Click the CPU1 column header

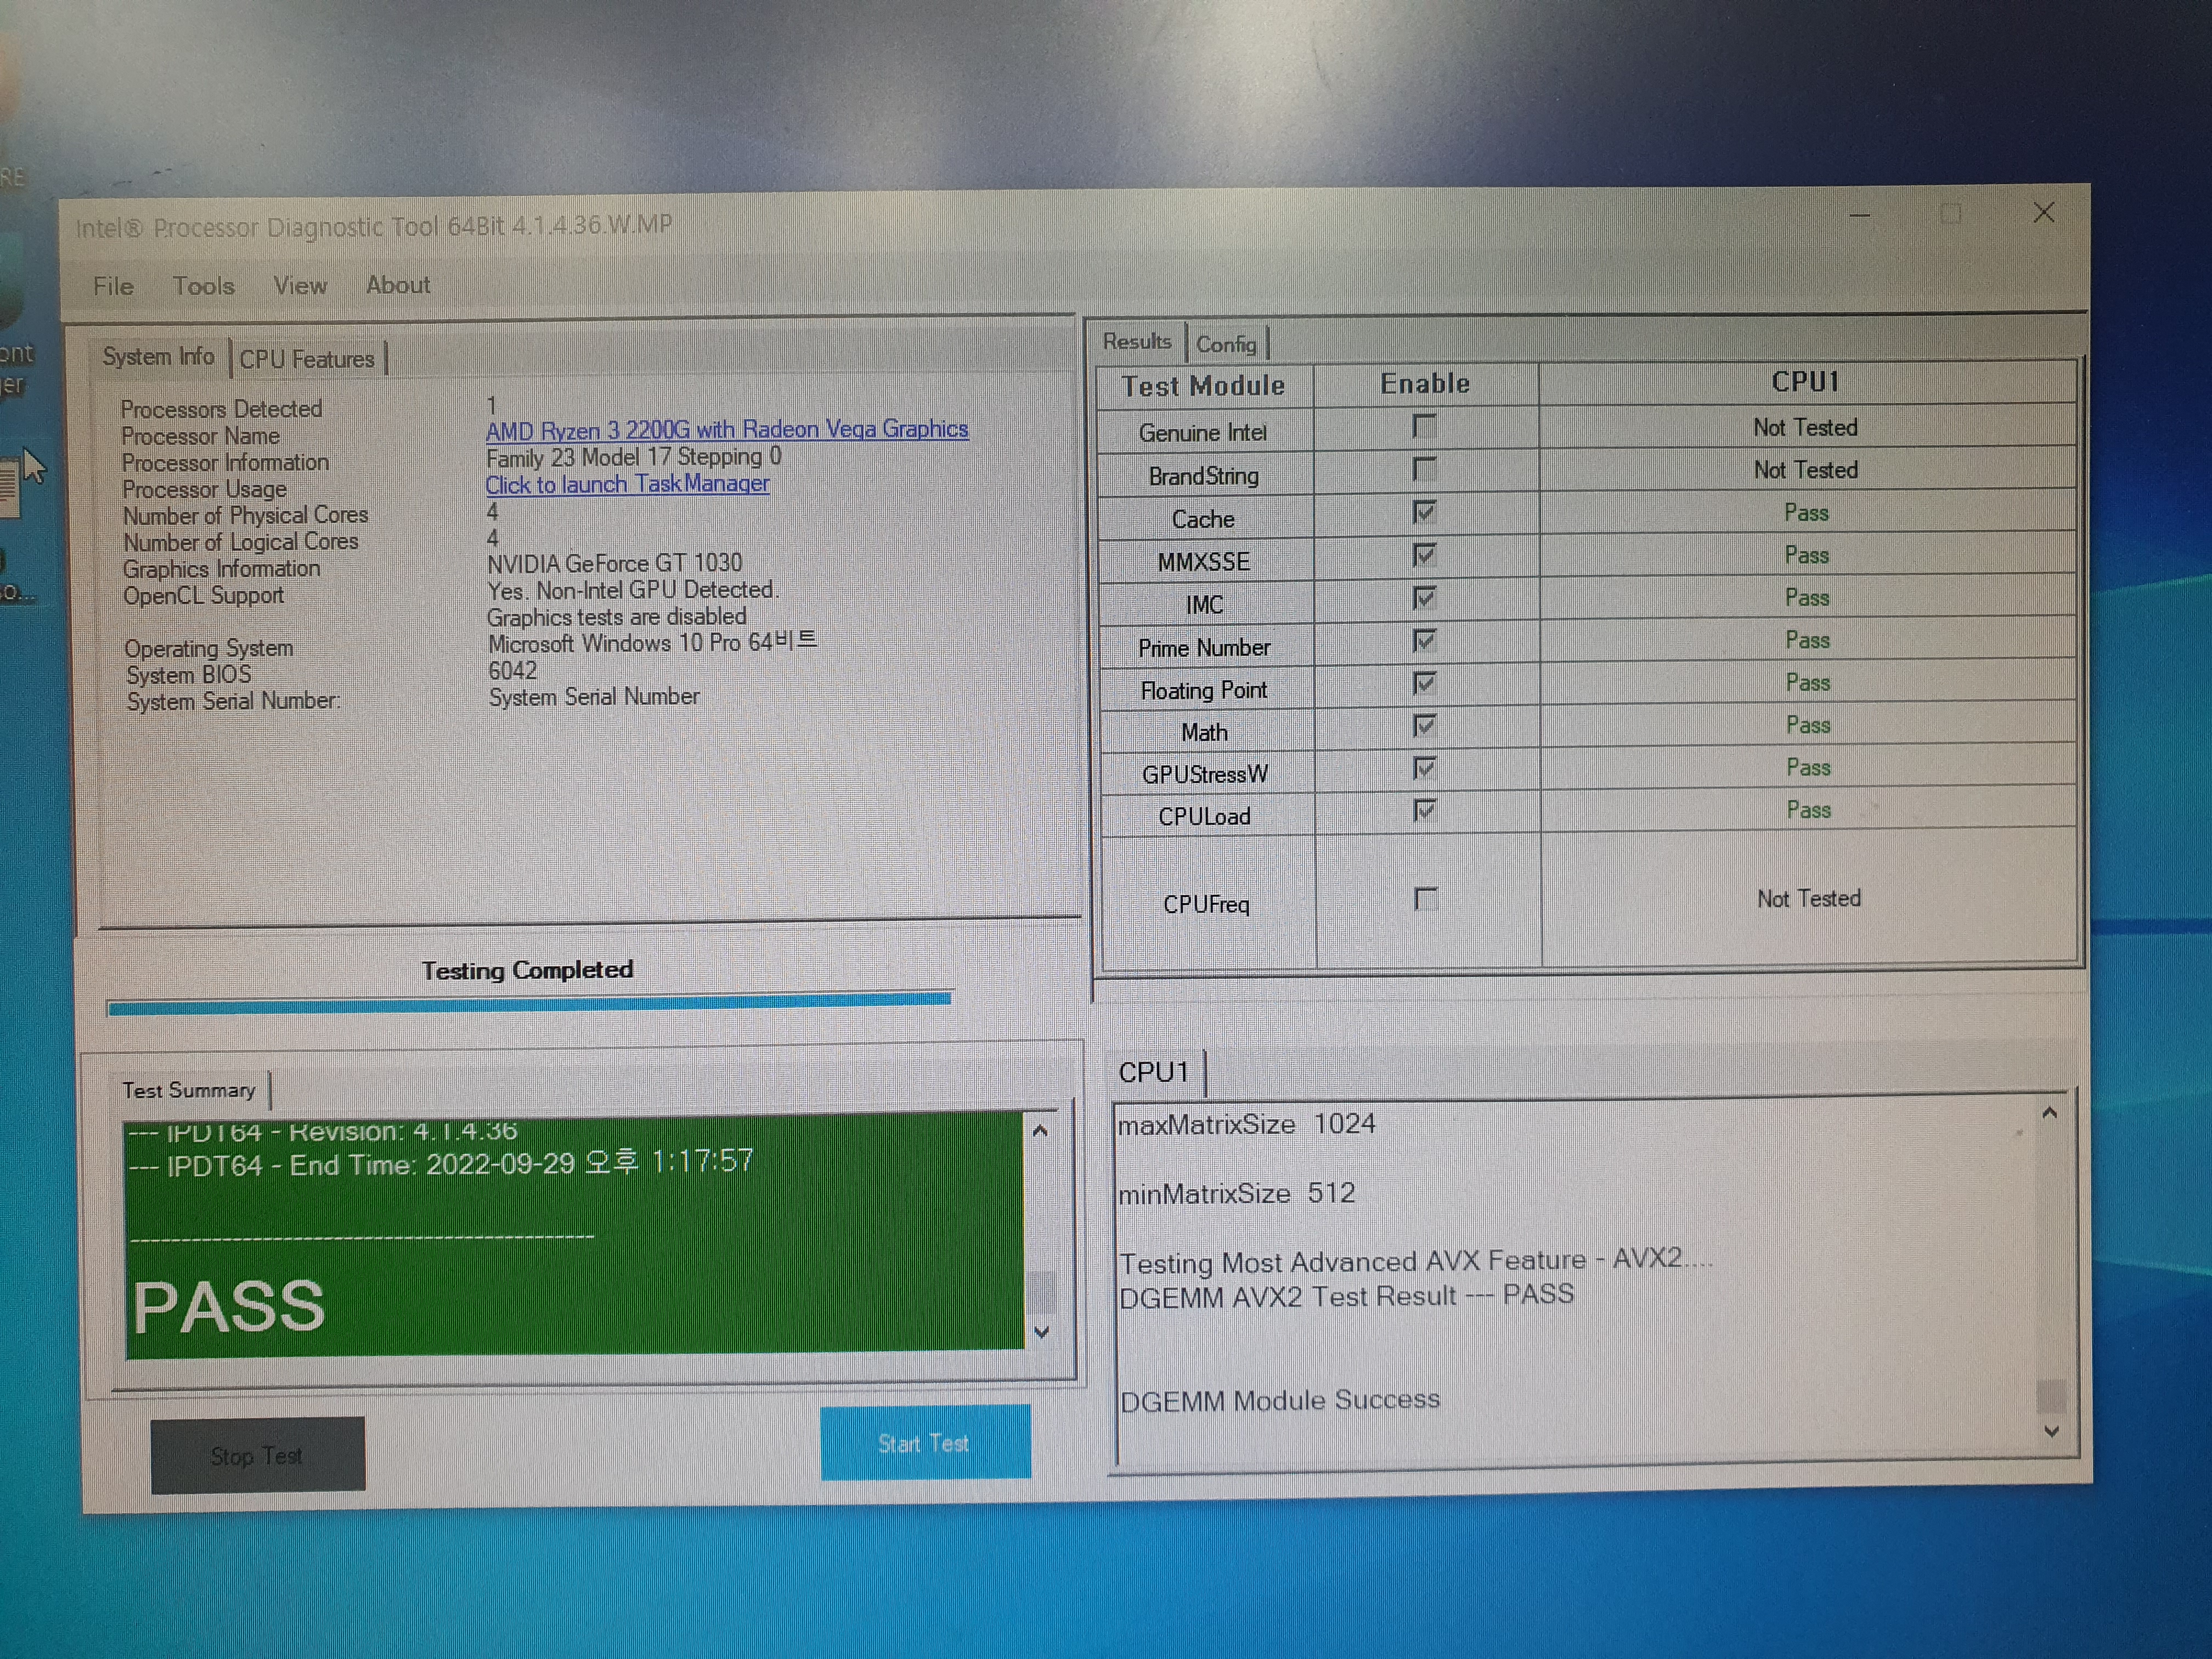[x=1806, y=382]
